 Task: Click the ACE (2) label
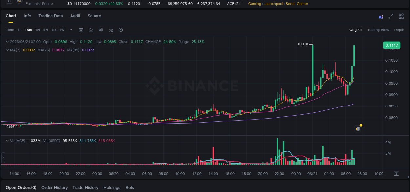pos(233,4)
